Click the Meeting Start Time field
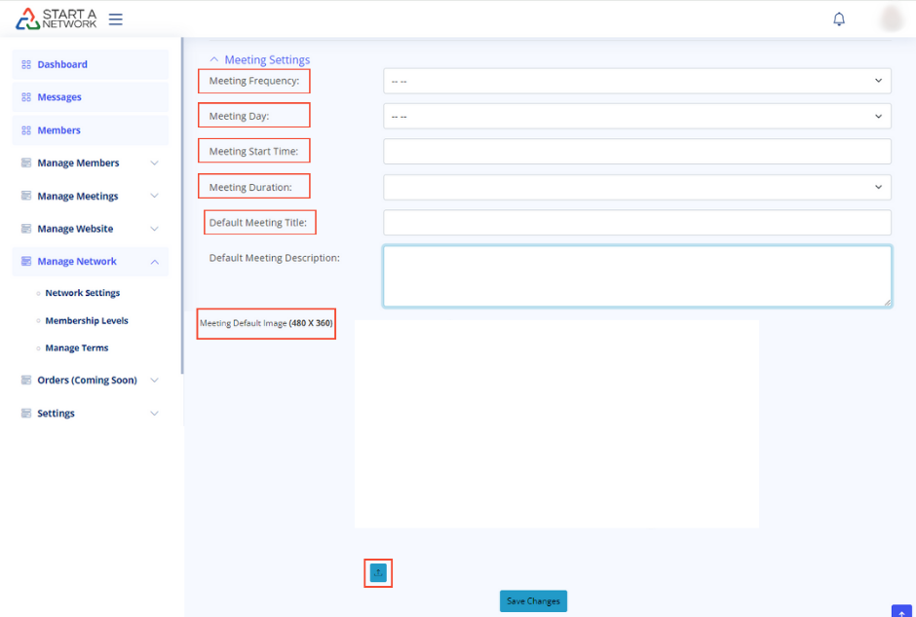The height and width of the screenshot is (617, 916). click(636, 151)
